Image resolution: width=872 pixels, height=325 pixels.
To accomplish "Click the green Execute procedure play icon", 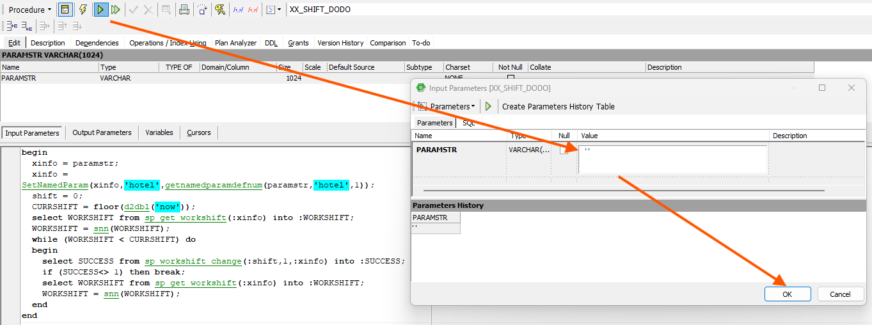I will (100, 10).
